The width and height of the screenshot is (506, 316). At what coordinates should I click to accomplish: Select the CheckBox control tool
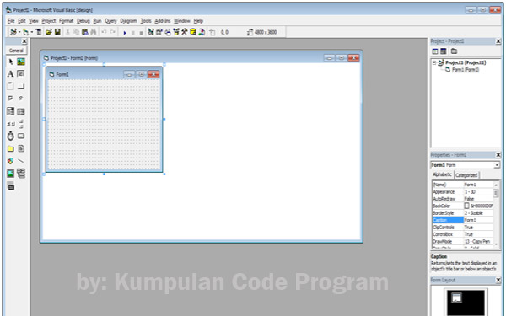tap(11, 99)
